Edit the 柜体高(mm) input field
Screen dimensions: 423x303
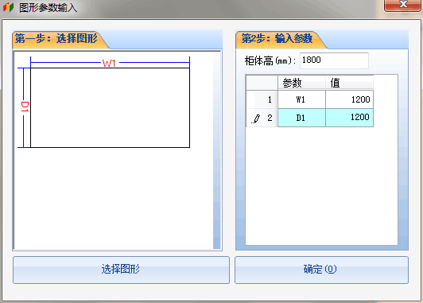coord(334,60)
